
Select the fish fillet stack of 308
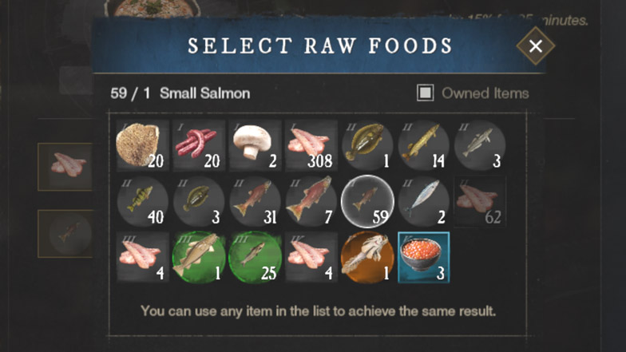click(x=311, y=145)
